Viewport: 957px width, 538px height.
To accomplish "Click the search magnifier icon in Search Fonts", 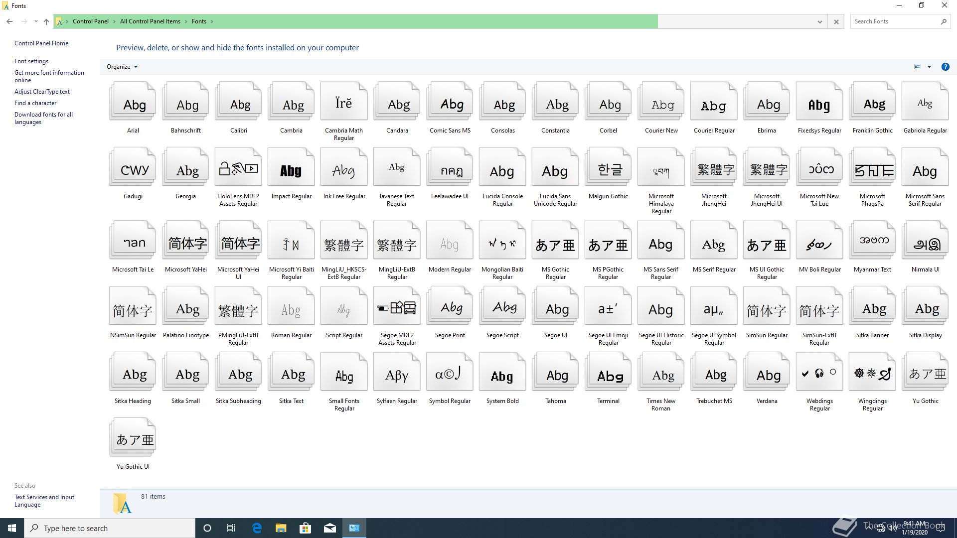I will coord(944,21).
